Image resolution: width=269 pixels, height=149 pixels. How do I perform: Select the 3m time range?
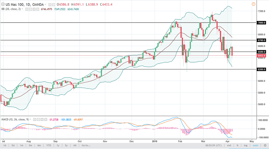click(x=30, y=146)
